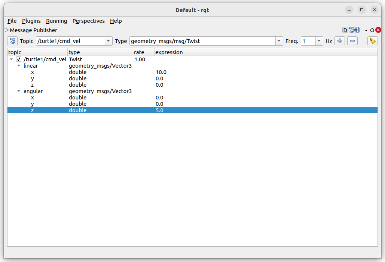This screenshot has height=262, width=385.
Task: Click the angular x expression value 0.0
Action: (x=160, y=98)
